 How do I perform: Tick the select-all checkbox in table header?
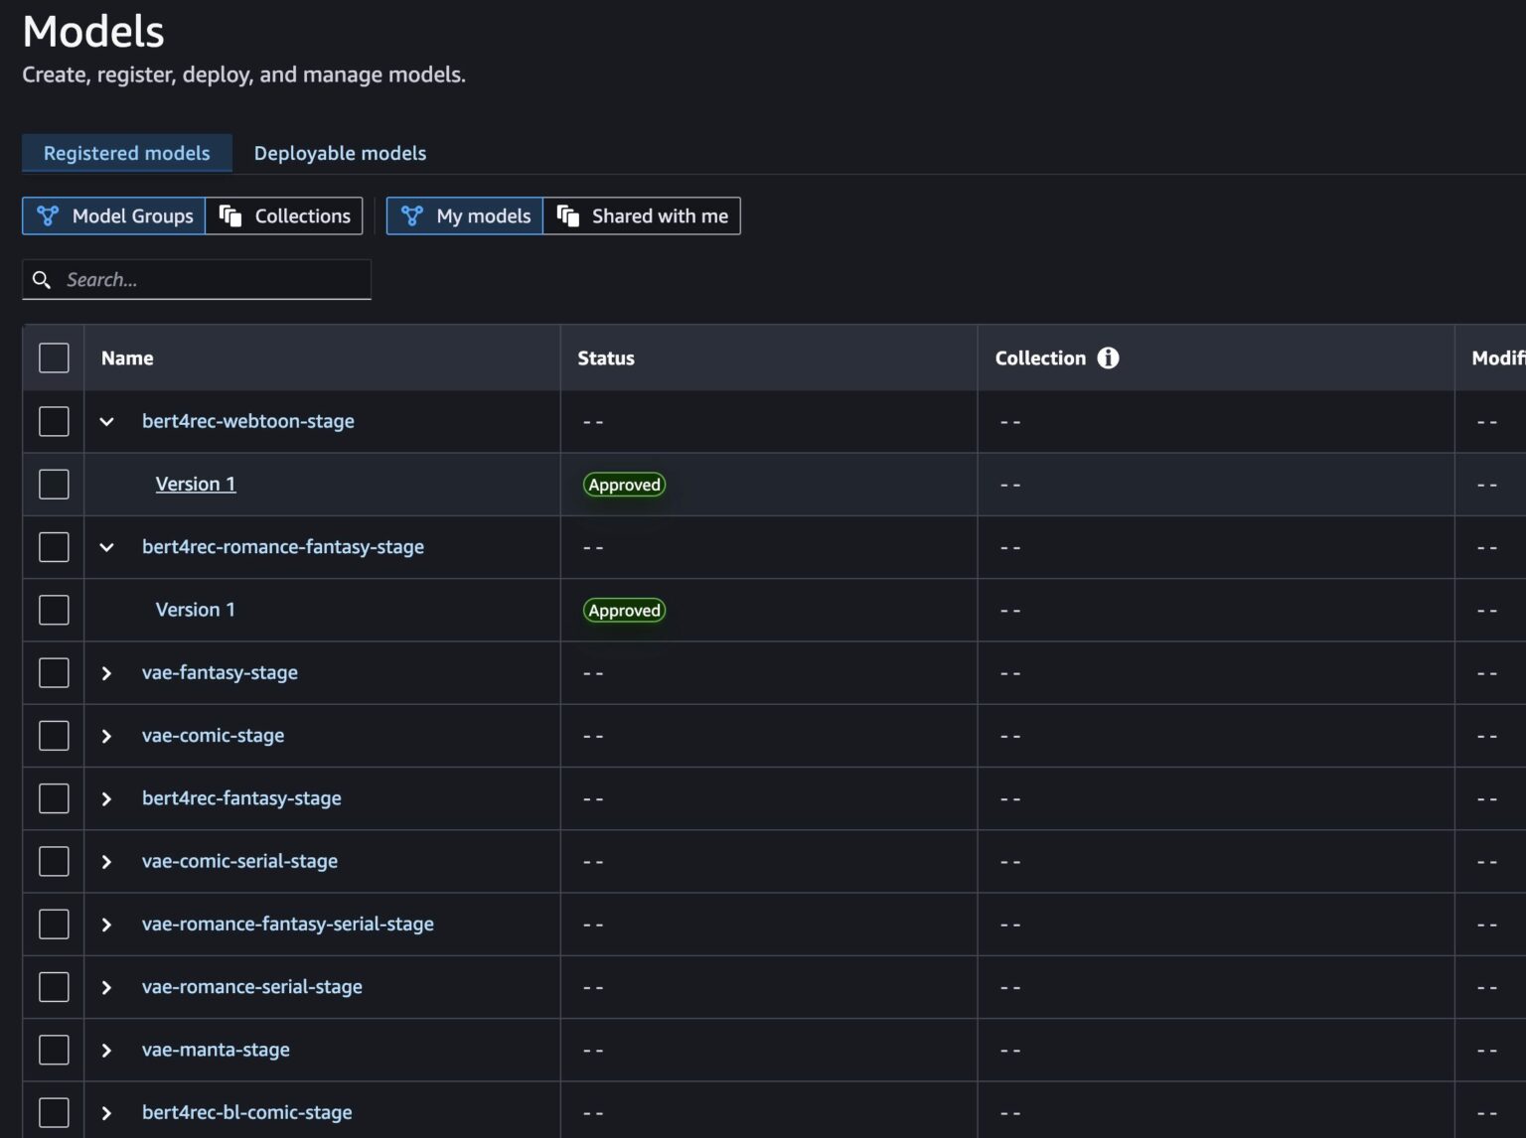(x=54, y=358)
